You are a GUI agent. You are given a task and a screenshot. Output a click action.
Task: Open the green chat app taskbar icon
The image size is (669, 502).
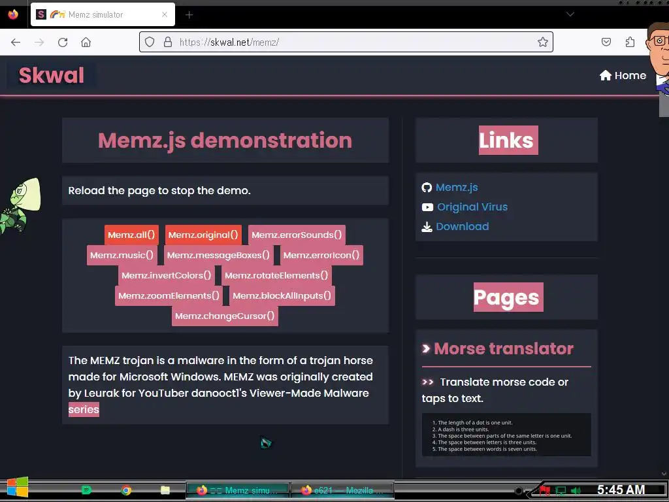87,490
